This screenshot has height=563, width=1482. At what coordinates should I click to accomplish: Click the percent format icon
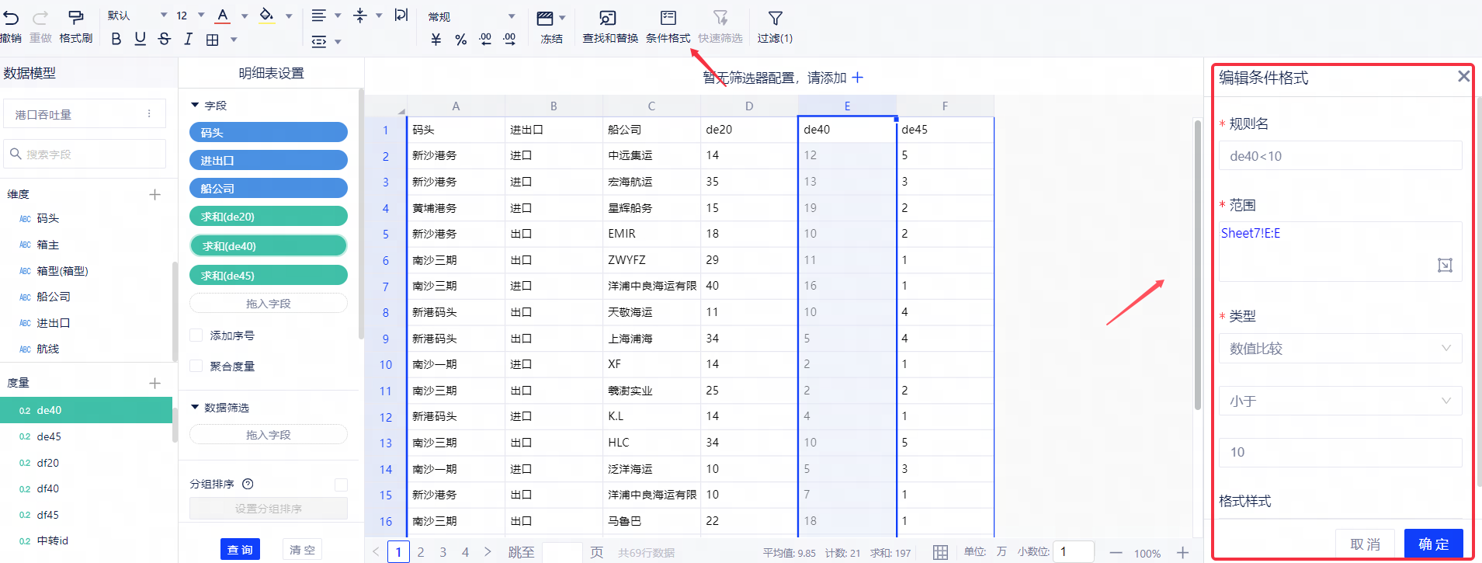tap(460, 40)
